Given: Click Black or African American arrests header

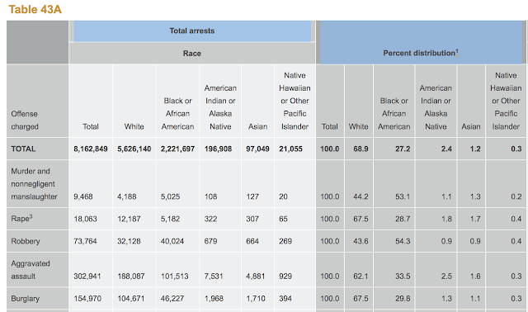Looking at the screenshot, I should [x=178, y=114].
